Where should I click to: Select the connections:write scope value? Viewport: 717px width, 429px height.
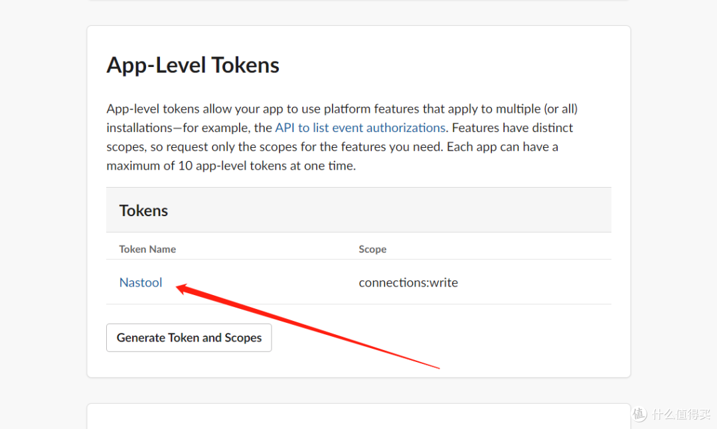[408, 282]
